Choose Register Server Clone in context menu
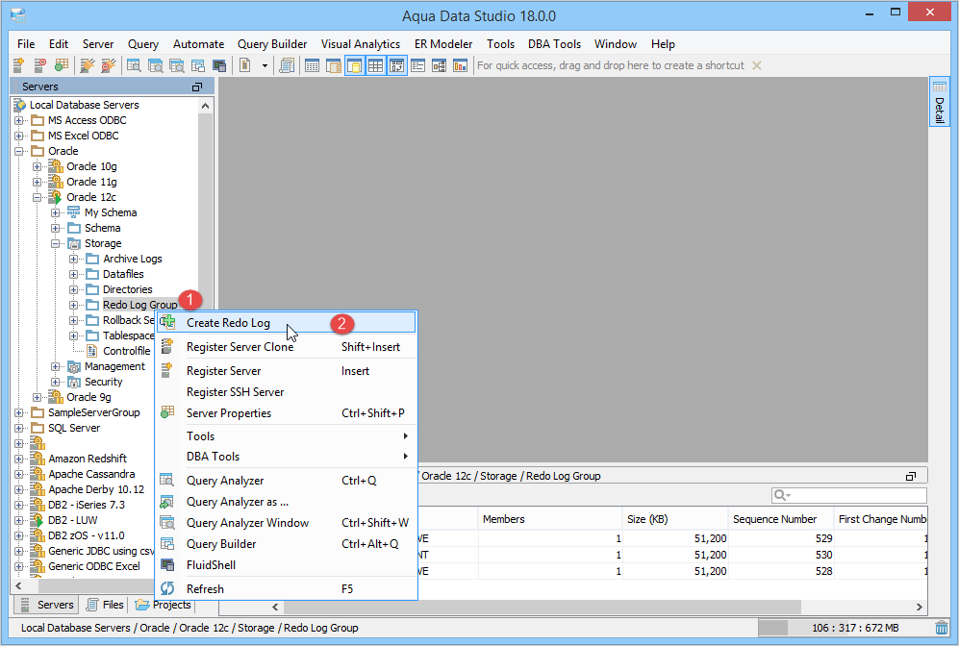This screenshot has width=959, height=646. click(x=287, y=346)
